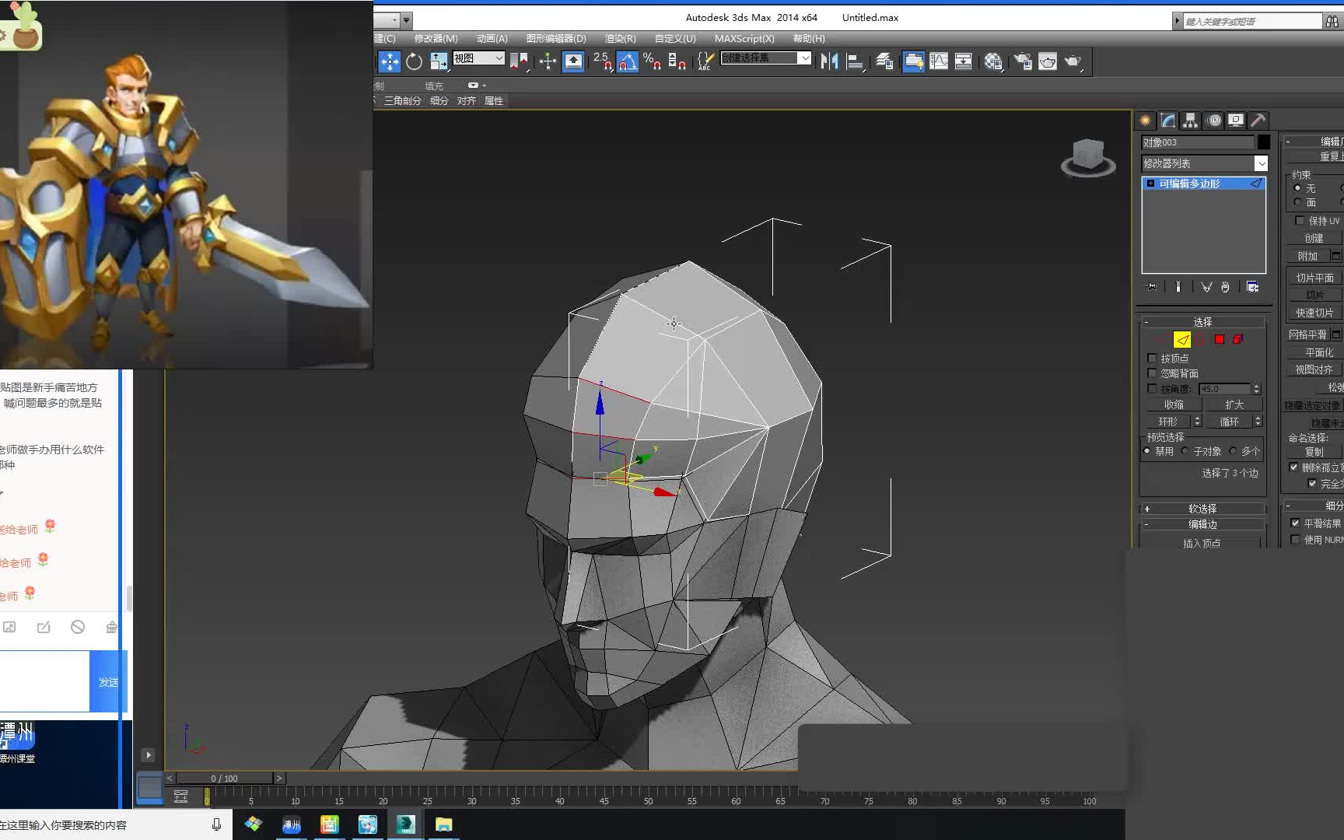Click the 扩大 selection button
This screenshot has width=1344, height=840.
(1236, 404)
